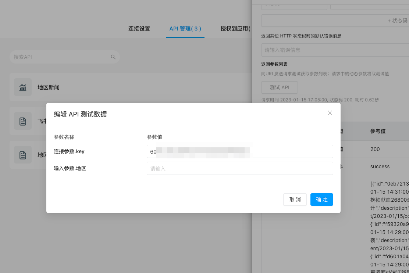
Task: Click 取消 to dismiss the dialog
Action: 295,200
